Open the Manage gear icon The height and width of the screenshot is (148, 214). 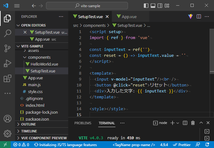click(x=8, y=134)
